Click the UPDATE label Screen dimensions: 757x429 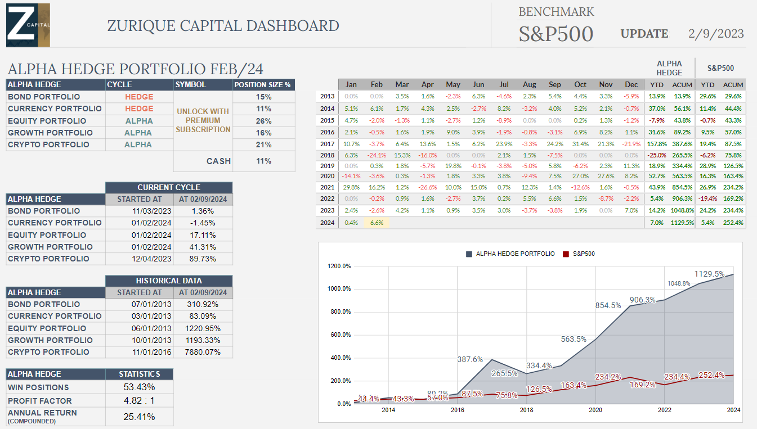coord(644,34)
